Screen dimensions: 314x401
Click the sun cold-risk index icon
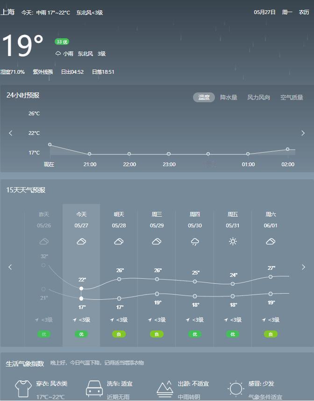click(x=235, y=389)
